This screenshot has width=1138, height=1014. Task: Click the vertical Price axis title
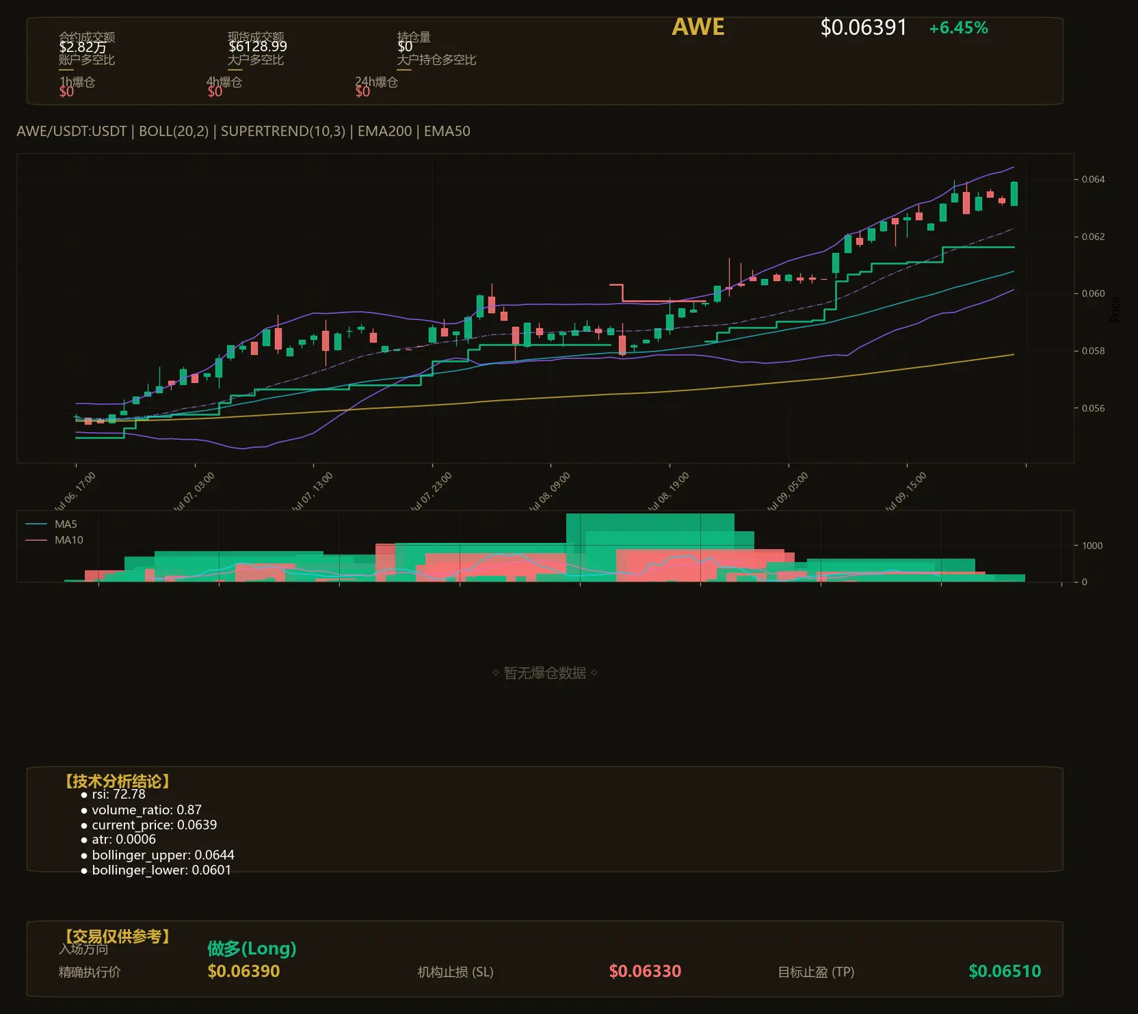pyautogui.click(x=1115, y=310)
